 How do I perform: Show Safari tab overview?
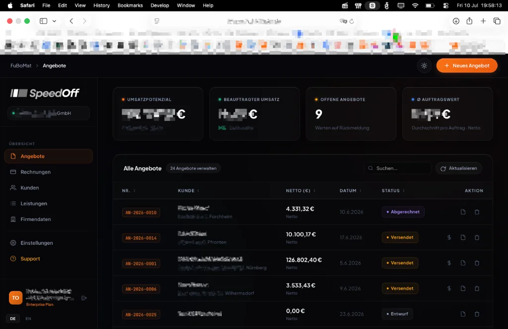pos(497,21)
